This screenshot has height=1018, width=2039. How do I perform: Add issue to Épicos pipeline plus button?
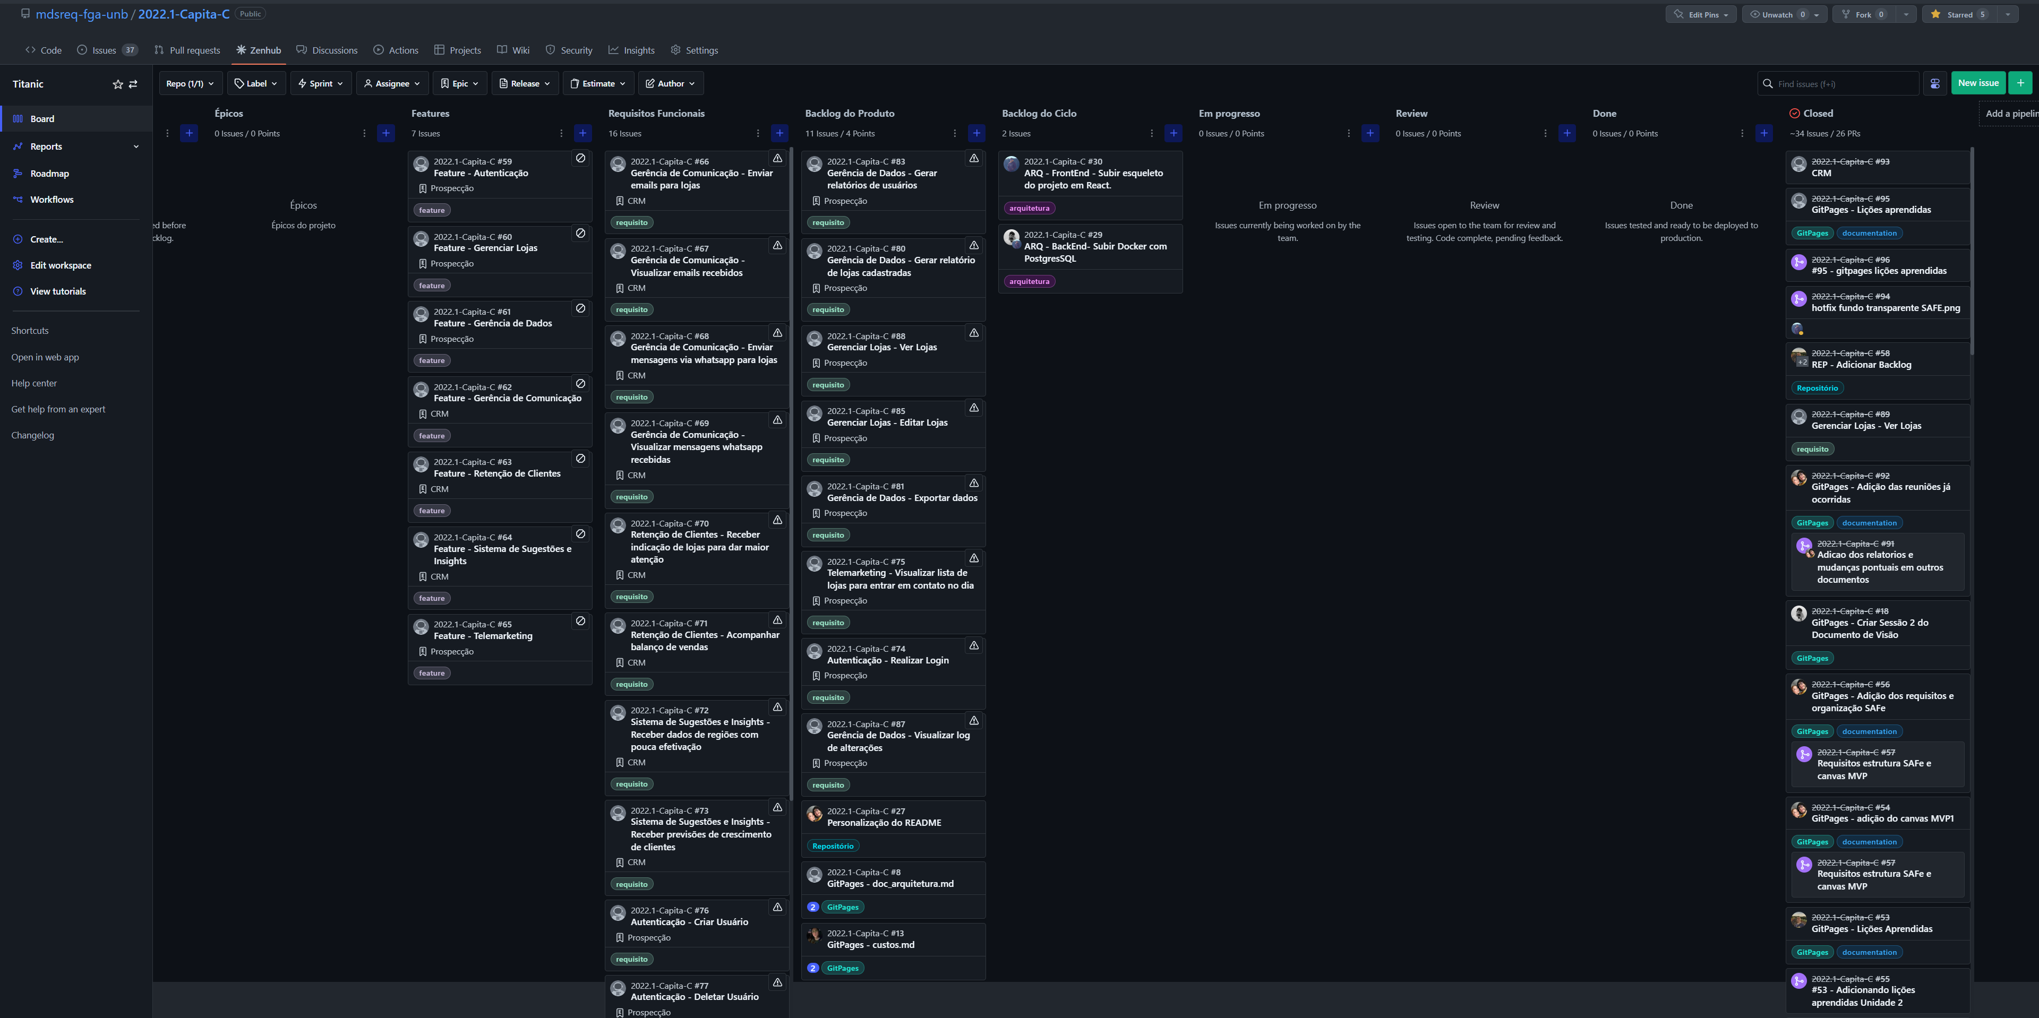pos(385,133)
